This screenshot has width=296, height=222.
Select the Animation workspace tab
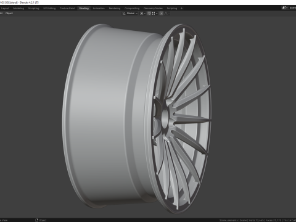[x=99, y=9]
